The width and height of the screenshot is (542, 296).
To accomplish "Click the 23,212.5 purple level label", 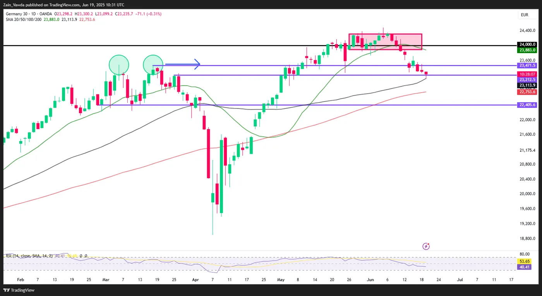I will (x=527, y=79).
